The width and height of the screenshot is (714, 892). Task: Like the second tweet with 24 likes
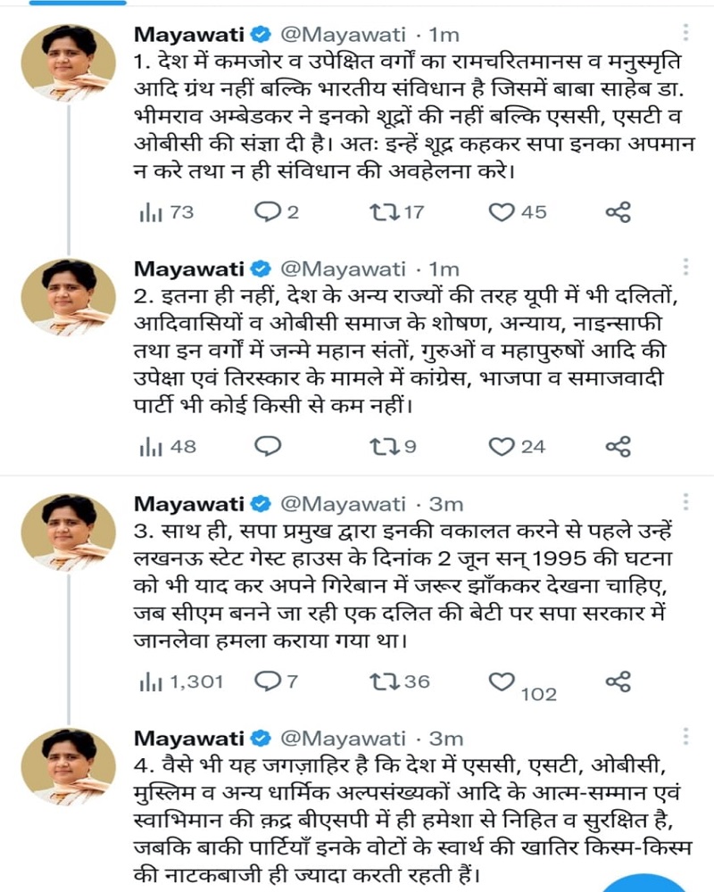pos(503,446)
